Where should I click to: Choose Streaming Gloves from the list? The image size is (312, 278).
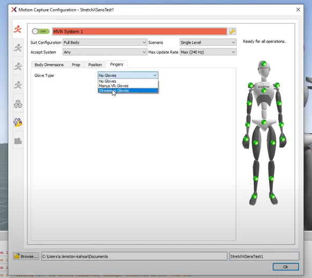128,91
